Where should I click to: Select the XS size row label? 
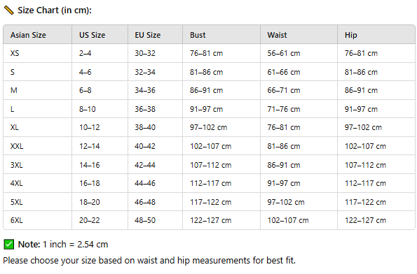(x=38, y=53)
